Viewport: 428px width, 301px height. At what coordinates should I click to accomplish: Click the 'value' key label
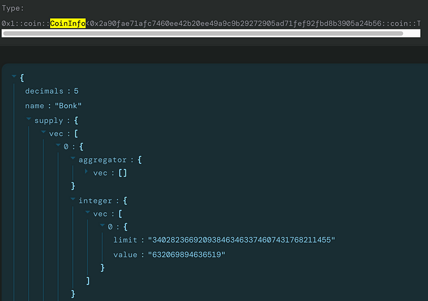pos(125,255)
